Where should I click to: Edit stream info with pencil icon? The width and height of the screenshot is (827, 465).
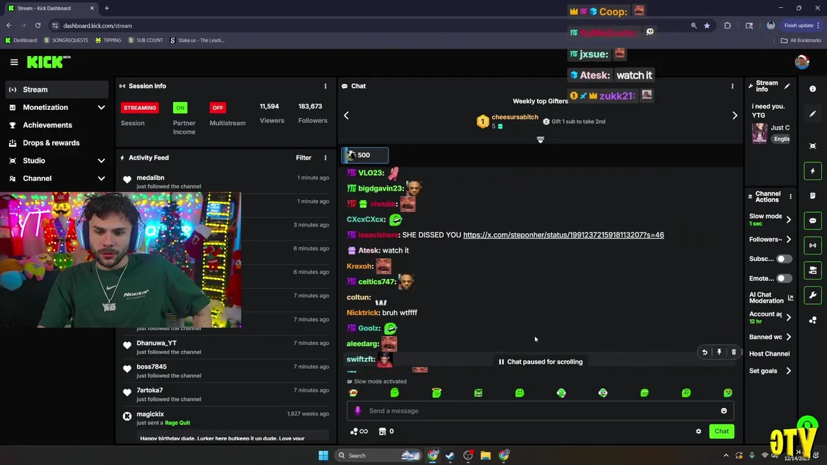point(787,86)
